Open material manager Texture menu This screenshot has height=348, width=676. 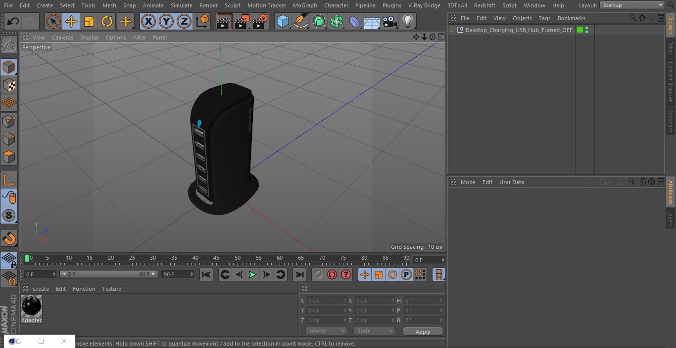(111, 289)
